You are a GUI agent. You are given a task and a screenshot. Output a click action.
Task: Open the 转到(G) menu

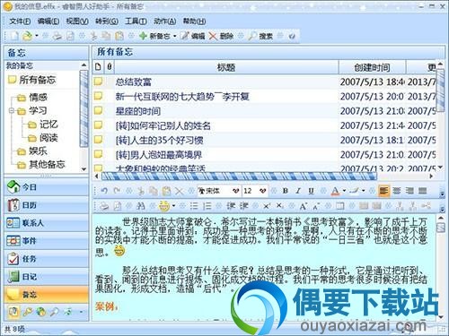[107, 22]
